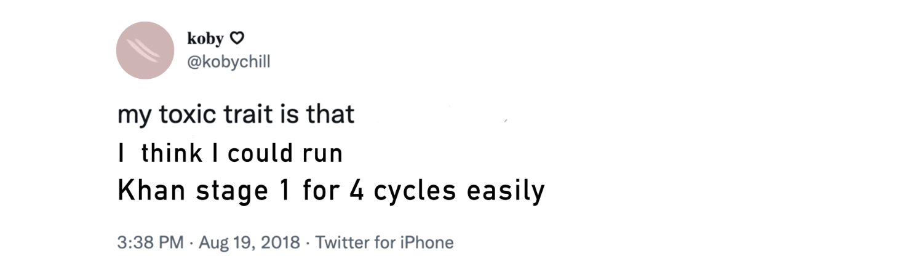Click the line 'I think I could run'
Image resolution: width=919 pixels, height=272 pixels.
pyautogui.click(x=230, y=153)
